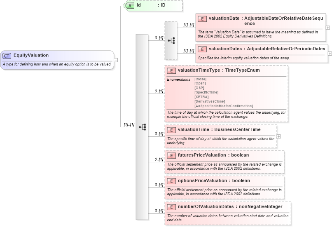
Task: Click the [AsSpecifiedInMasterConfirmation] enumeration value
Action: click(224, 106)
